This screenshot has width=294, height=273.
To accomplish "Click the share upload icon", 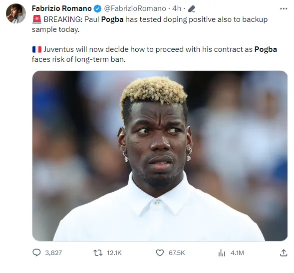I will point(284,253).
